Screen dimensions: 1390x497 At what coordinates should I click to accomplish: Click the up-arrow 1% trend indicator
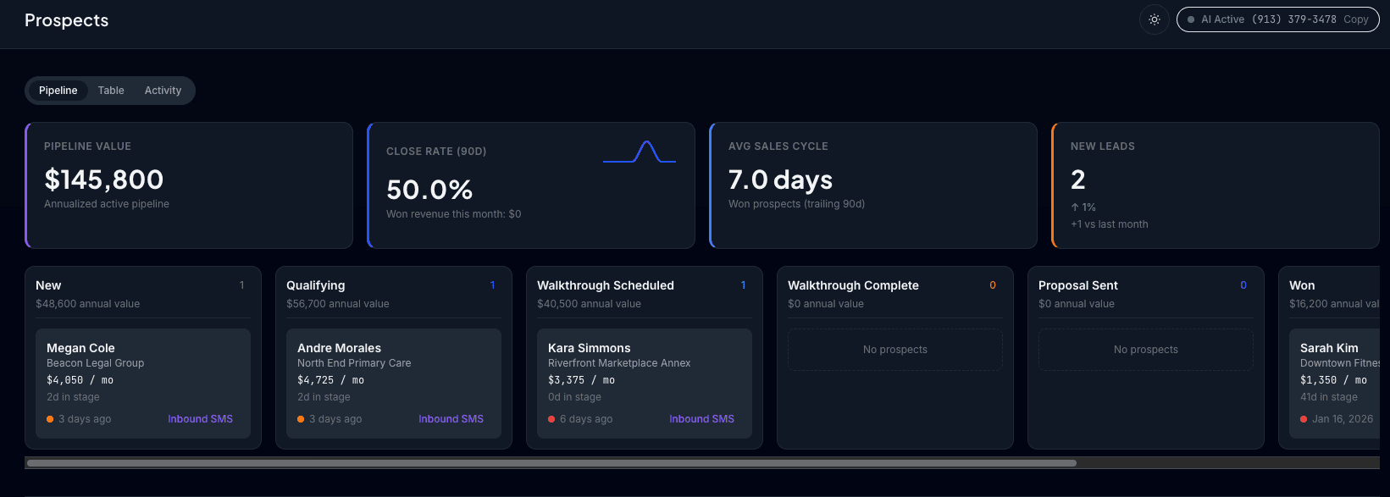(1083, 207)
